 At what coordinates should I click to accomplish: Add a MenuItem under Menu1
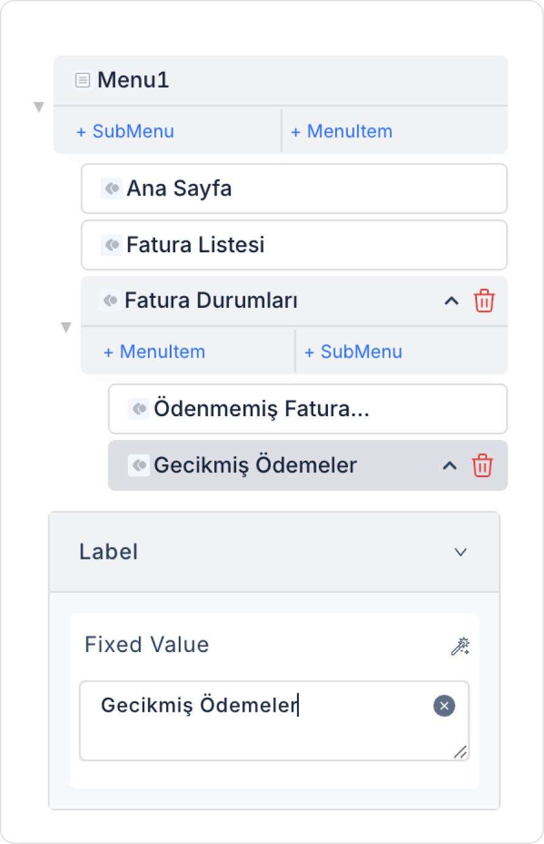click(x=341, y=132)
